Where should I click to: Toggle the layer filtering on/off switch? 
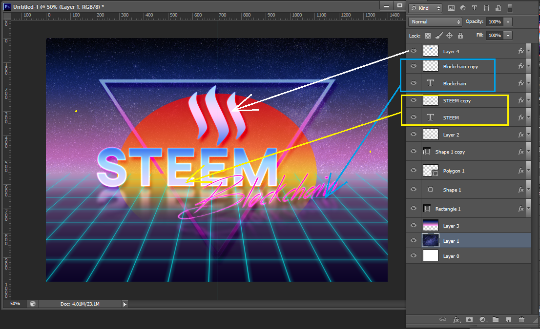(510, 8)
